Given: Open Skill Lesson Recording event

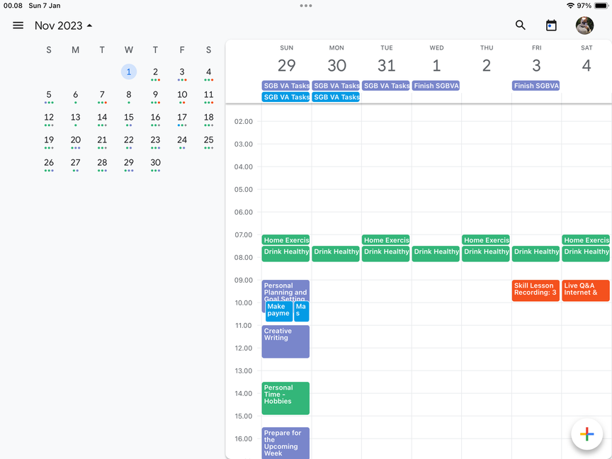Looking at the screenshot, I should click(535, 290).
